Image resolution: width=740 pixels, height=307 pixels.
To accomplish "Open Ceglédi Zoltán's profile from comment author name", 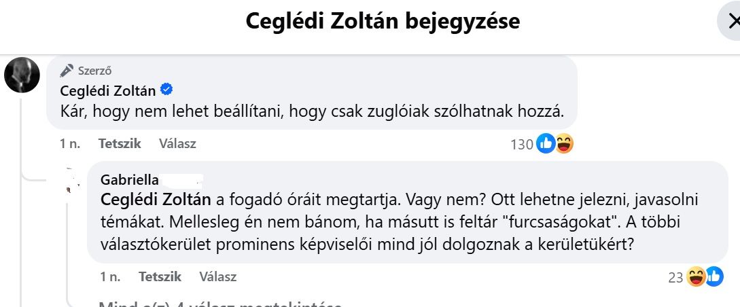I will [107, 90].
